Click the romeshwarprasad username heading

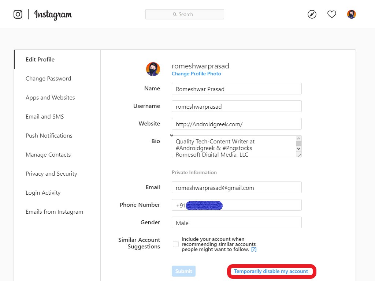pyautogui.click(x=200, y=66)
